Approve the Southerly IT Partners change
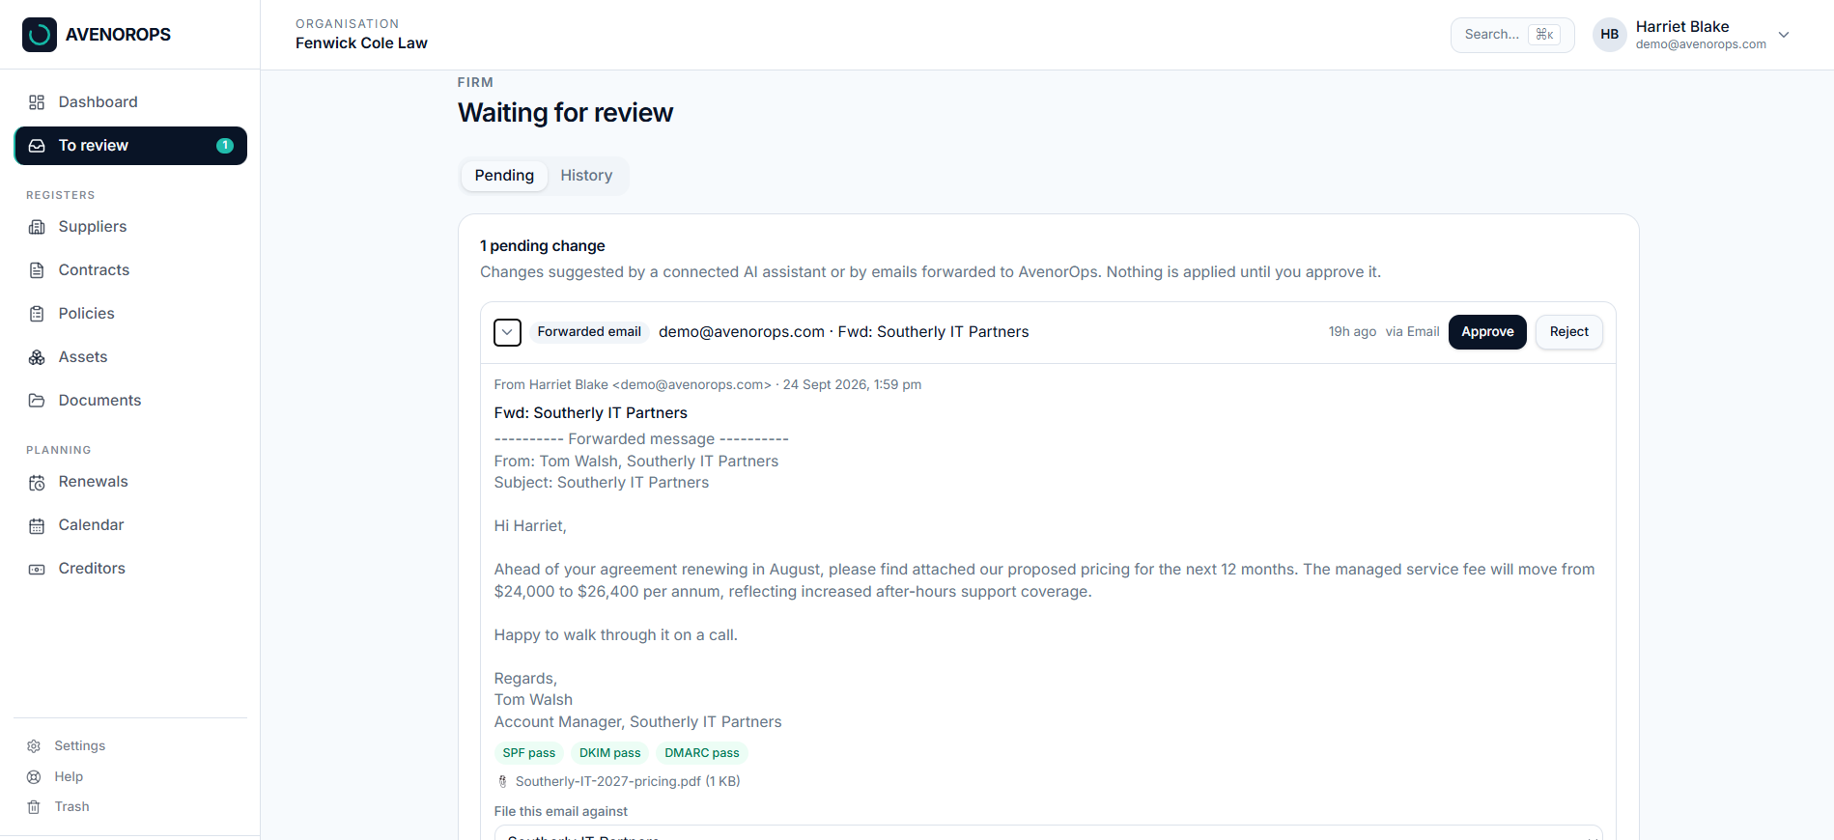This screenshot has width=1834, height=840. pyautogui.click(x=1487, y=332)
